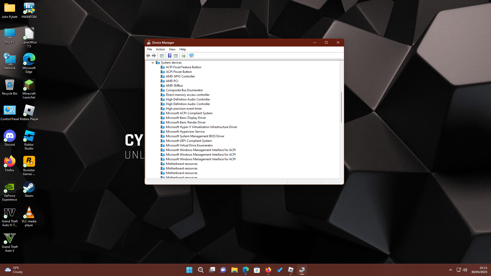491x276 pixels.
Task: Click the blue Help question mark icon
Action: point(170,56)
